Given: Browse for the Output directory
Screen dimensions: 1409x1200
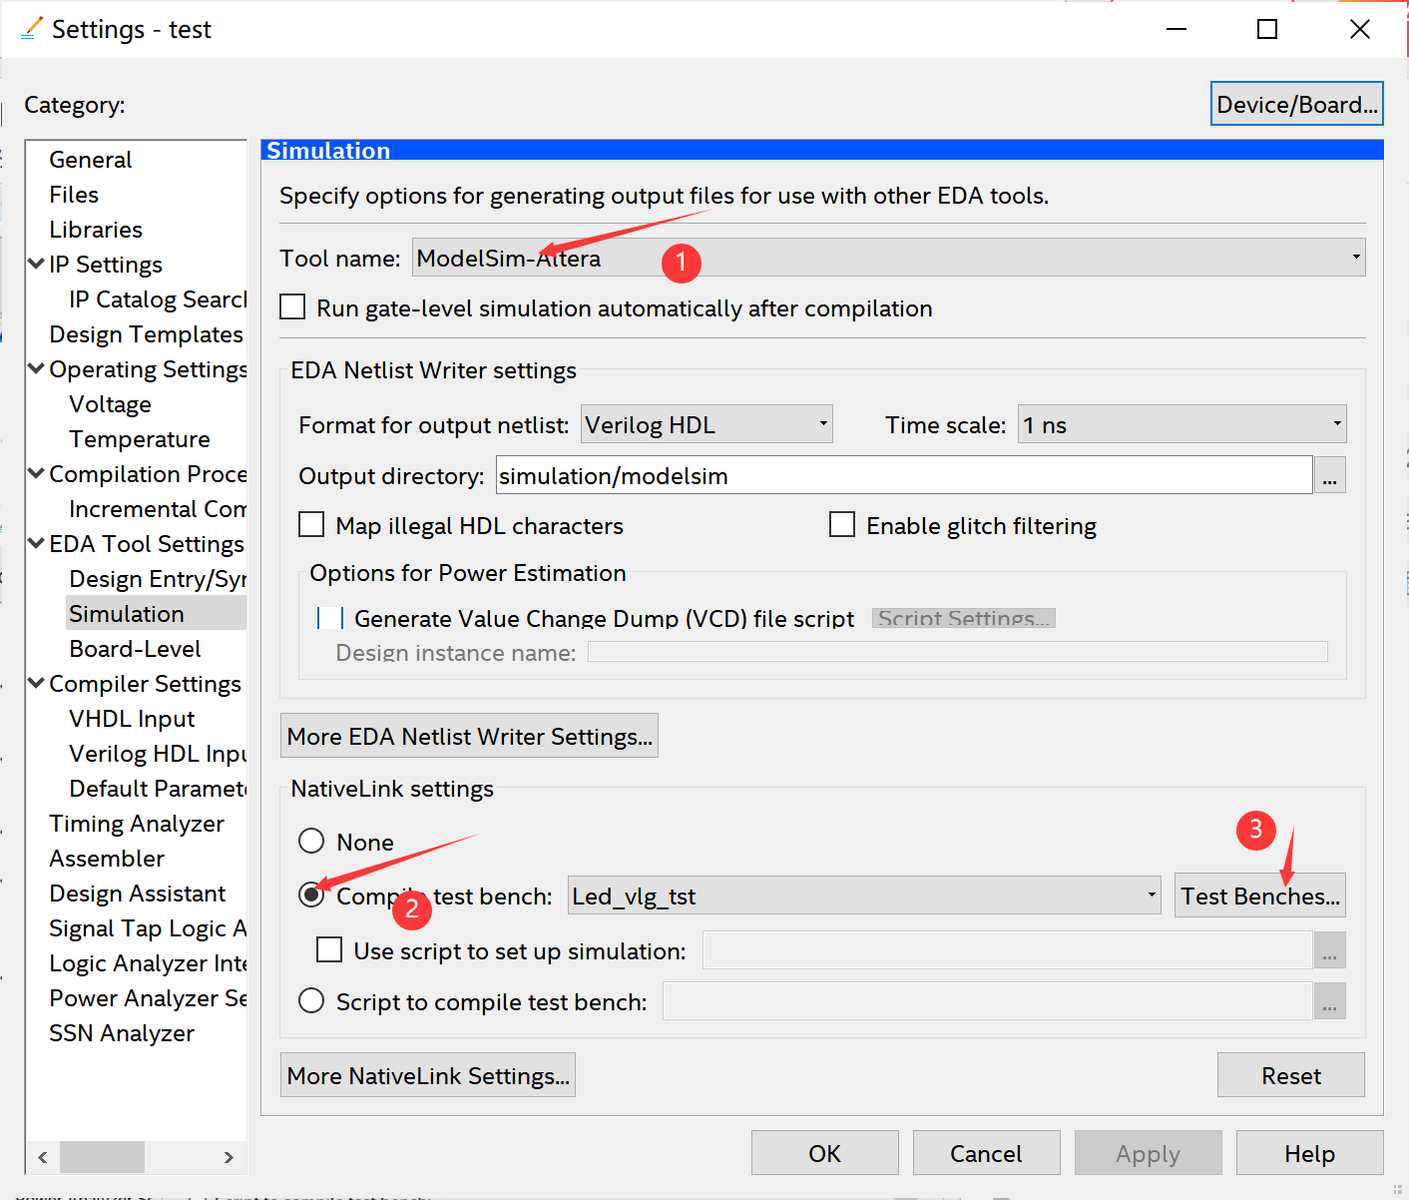Looking at the screenshot, I should [x=1329, y=474].
